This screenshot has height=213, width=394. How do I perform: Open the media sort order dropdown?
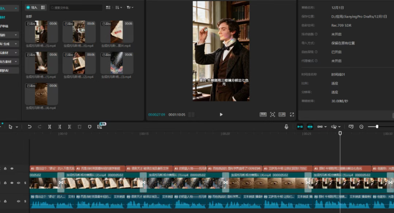119,7
